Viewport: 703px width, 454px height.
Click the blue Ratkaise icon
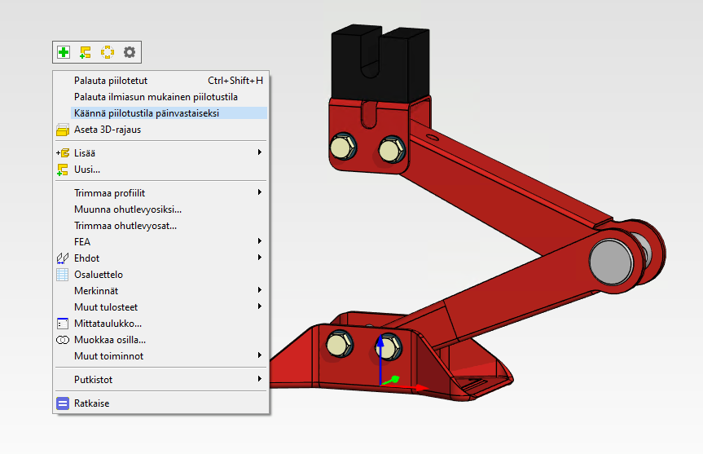coord(63,403)
